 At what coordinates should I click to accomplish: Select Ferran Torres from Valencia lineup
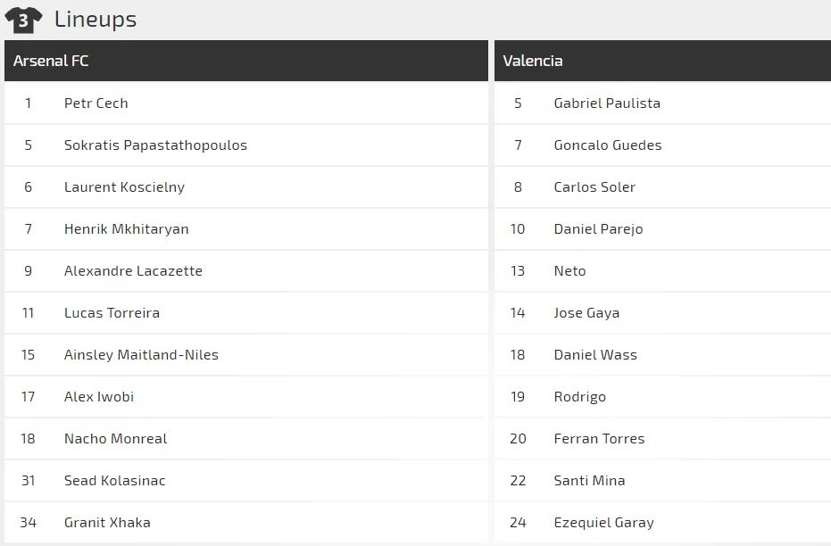pos(599,439)
